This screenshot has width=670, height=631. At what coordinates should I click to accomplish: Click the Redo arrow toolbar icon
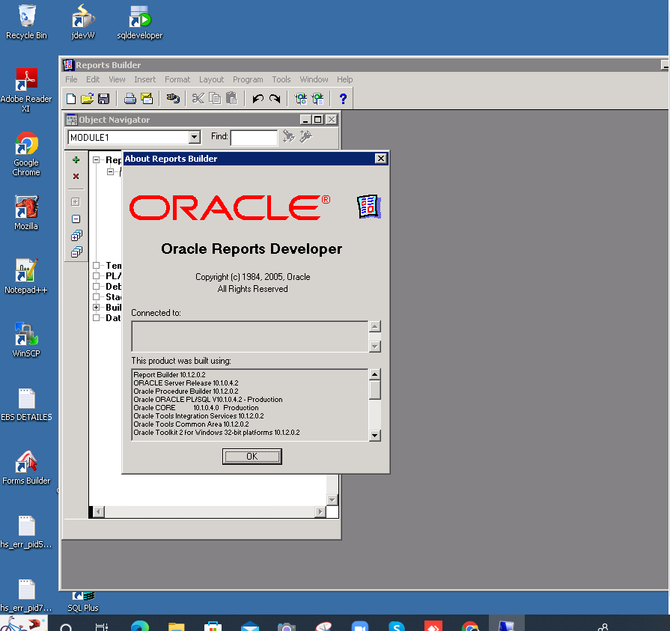[275, 99]
